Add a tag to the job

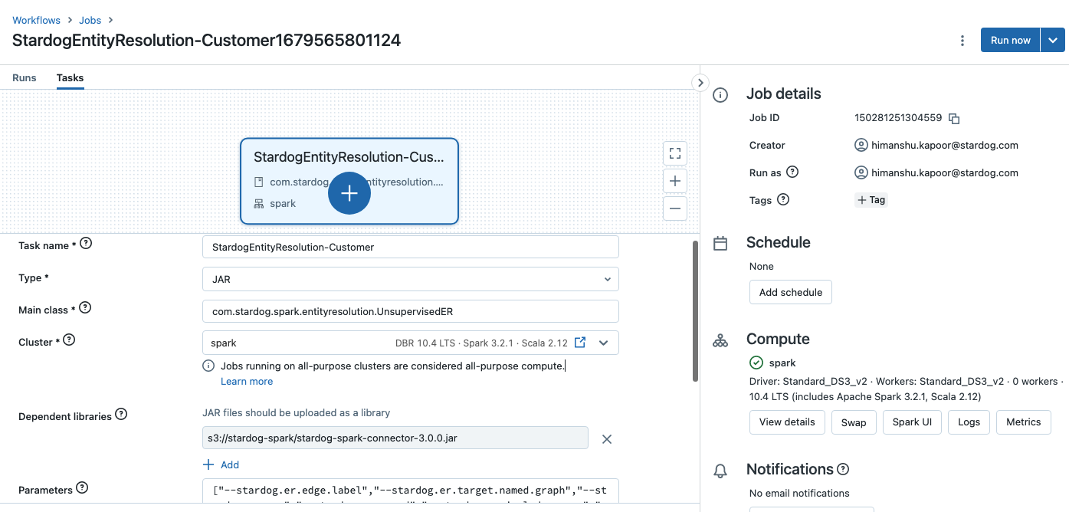point(871,200)
